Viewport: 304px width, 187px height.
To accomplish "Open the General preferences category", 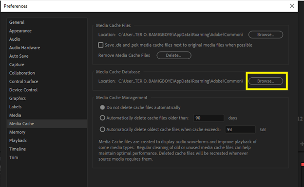I will tap(17, 22).
